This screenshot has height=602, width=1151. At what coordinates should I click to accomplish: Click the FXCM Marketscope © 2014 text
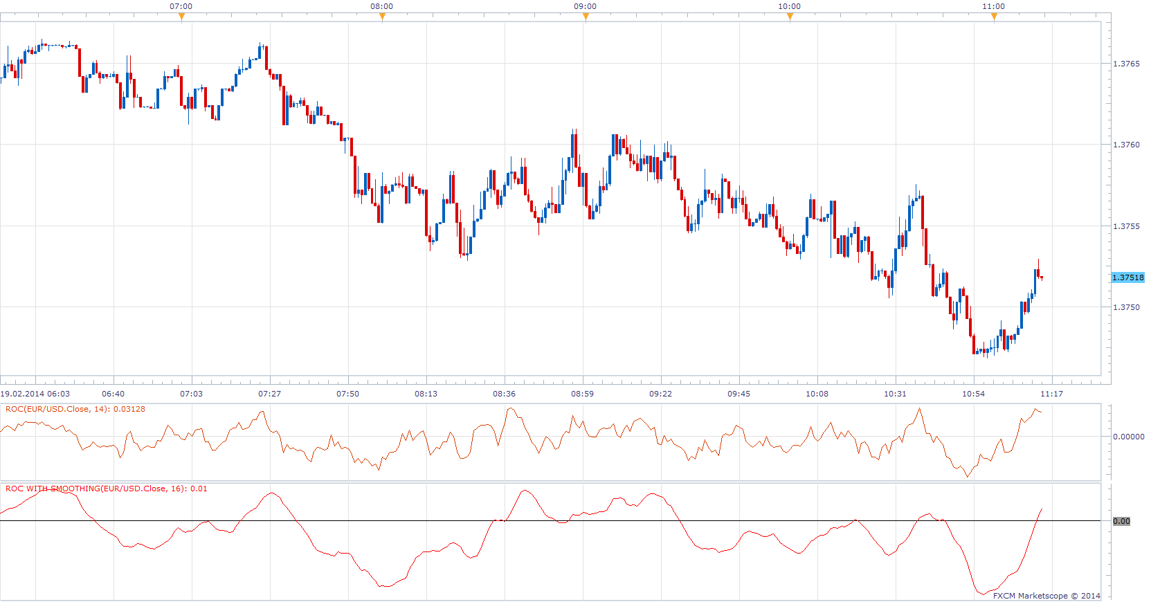click(x=1046, y=596)
